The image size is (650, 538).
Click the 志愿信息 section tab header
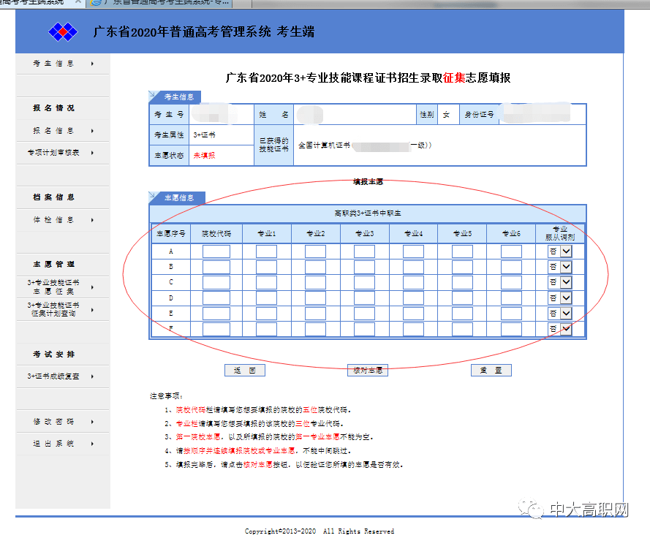[178, 197]
